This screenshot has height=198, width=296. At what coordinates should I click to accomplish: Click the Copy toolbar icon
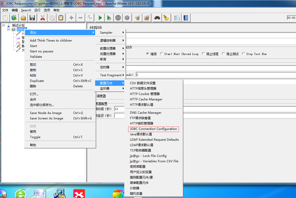tap(52, 18)
